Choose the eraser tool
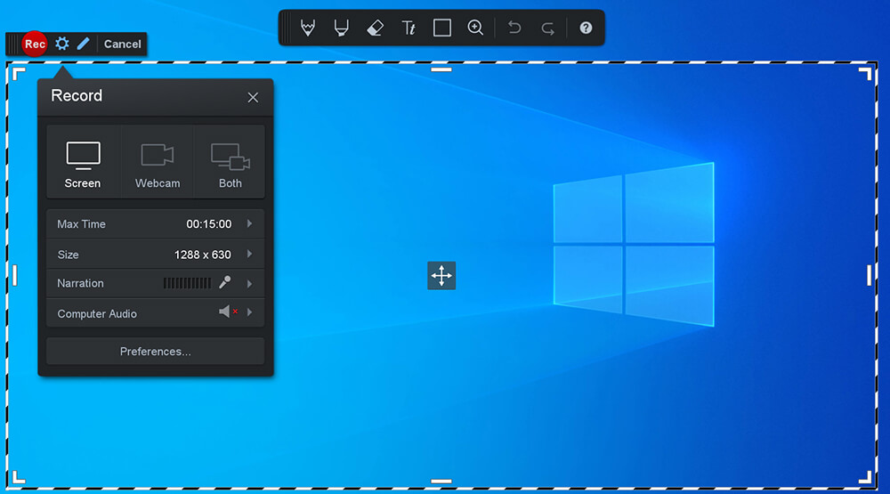The image size is (890, 494). (x=375, y=28)
